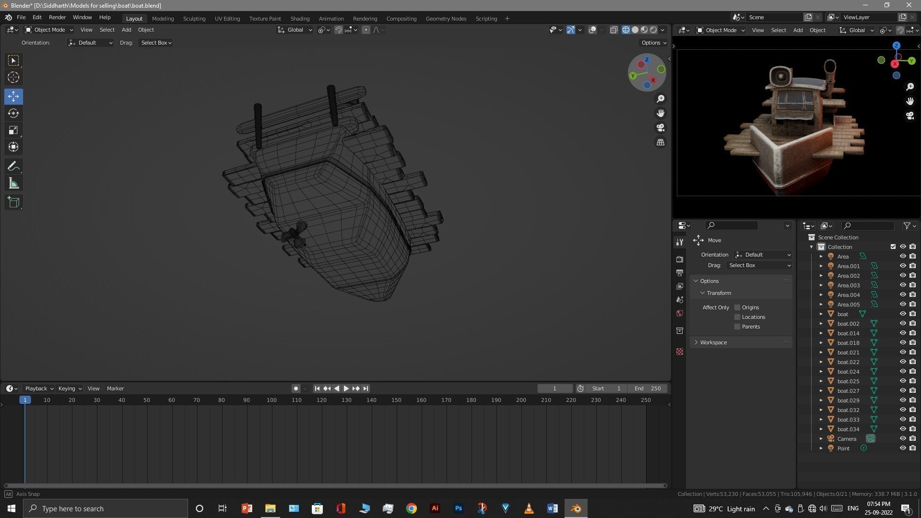Image resolution: width=921 pixels, height=518 pixels.
Task: Jump to the last frame
Action: coord(366,388)
